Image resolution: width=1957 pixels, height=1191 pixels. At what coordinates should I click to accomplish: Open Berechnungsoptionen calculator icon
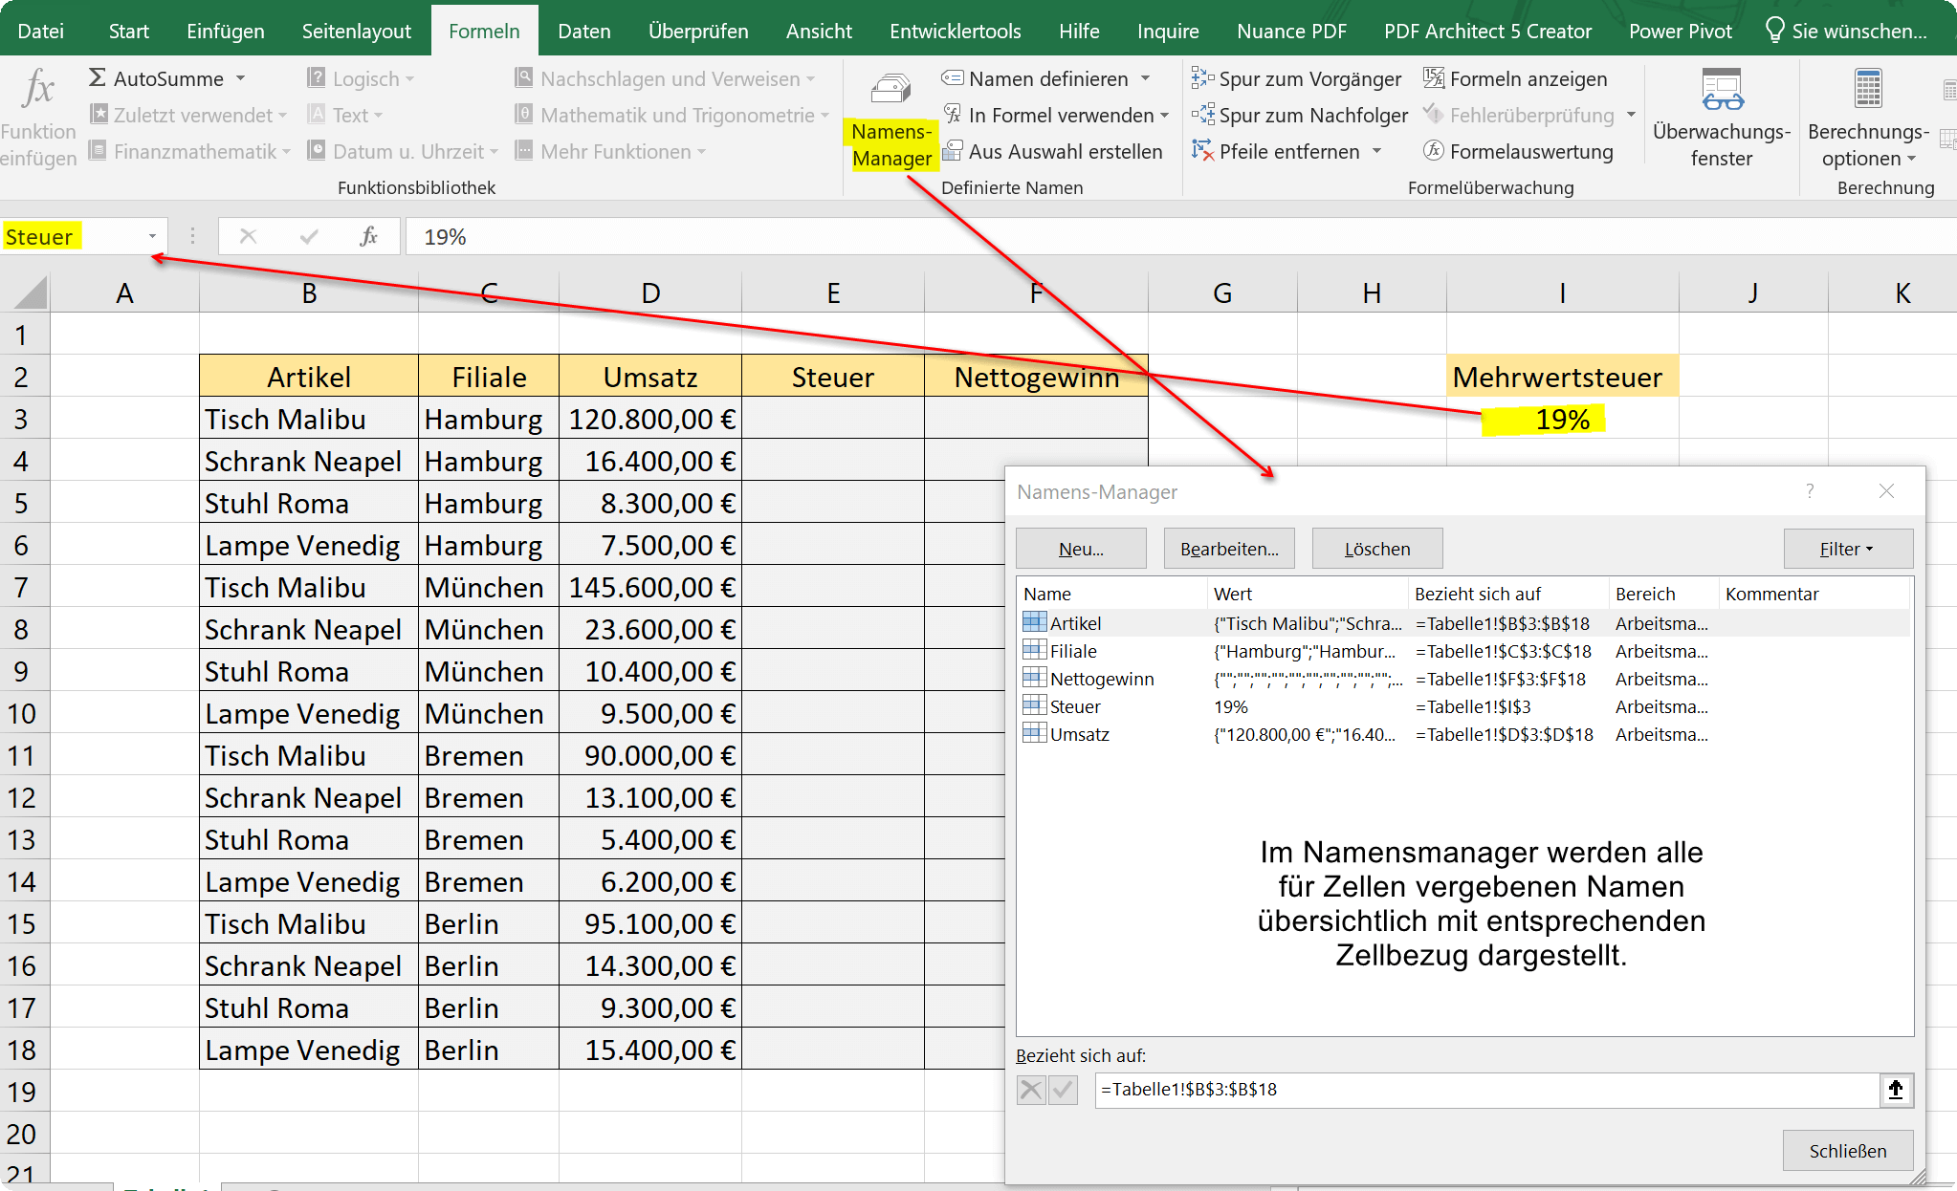coord(1867,89)
